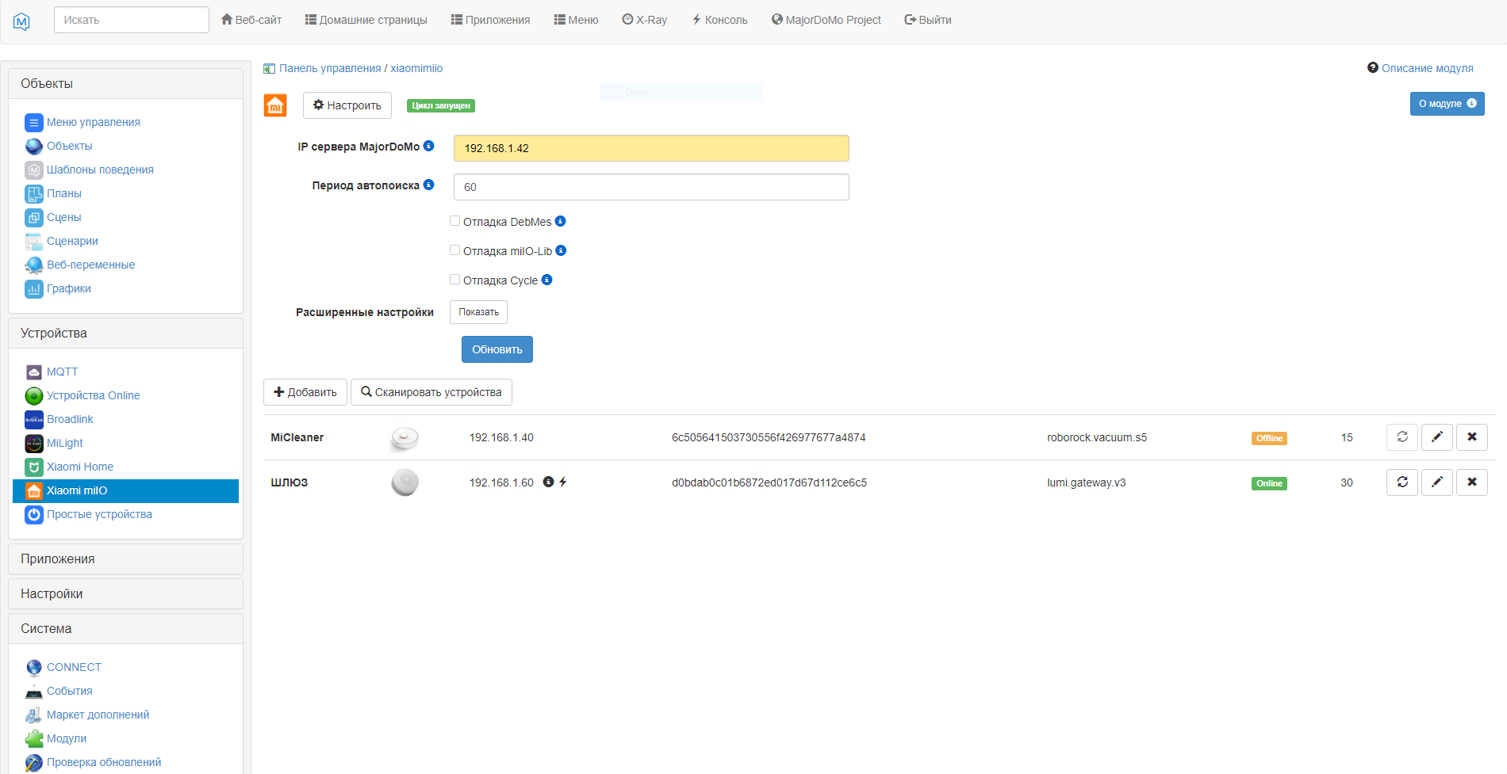Click the MQTT sidebar icon
Screen dimensions: 1507x774
34,372
